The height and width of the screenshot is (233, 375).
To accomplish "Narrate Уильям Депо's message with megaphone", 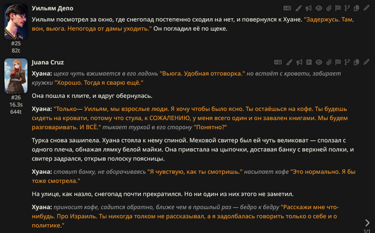I will [309, 8].
